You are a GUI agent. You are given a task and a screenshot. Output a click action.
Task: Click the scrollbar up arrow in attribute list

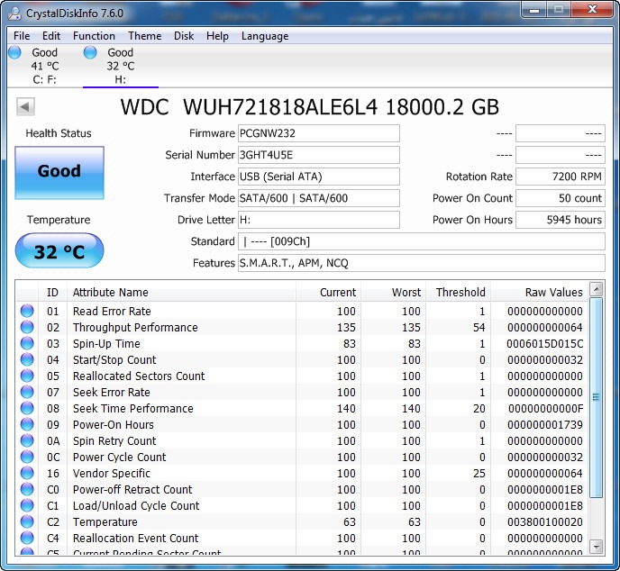(596, 289)
